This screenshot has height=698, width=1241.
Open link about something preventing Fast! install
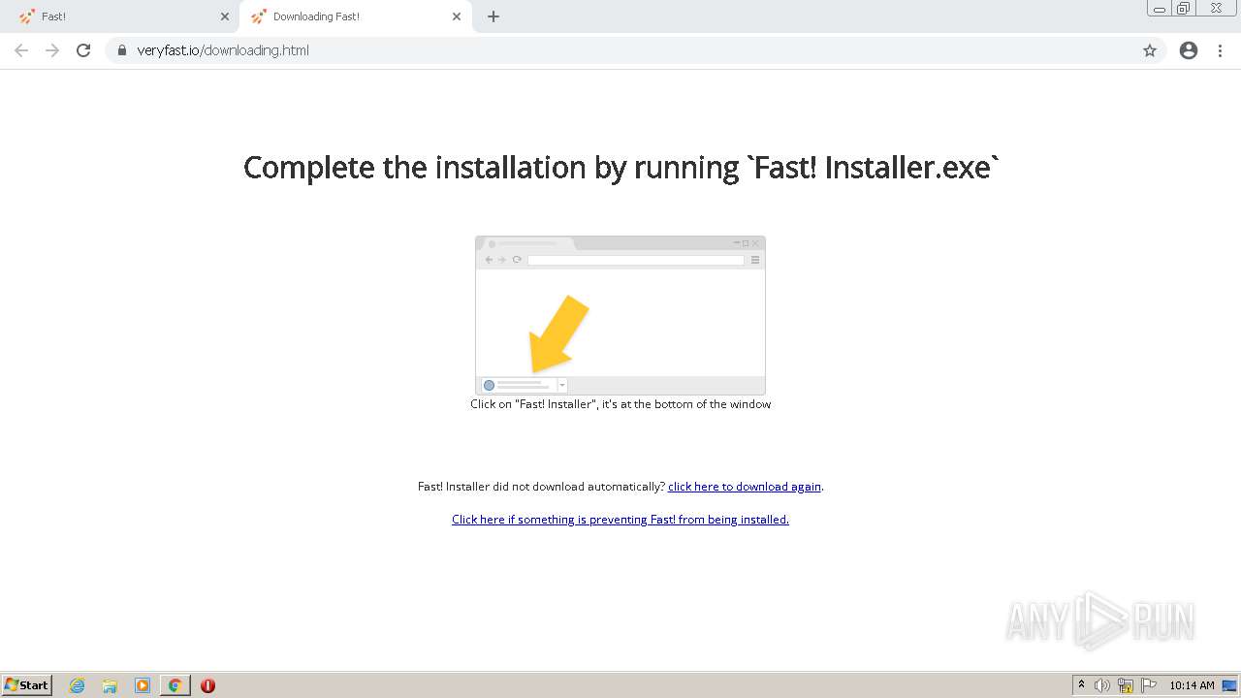pos(620,520)
